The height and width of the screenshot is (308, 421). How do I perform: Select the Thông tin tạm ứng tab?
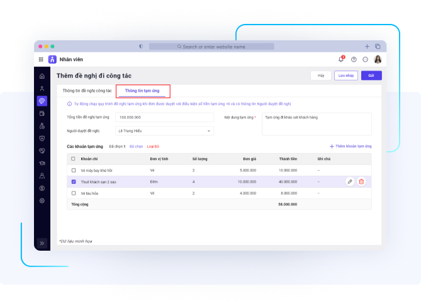coord(143,91)
